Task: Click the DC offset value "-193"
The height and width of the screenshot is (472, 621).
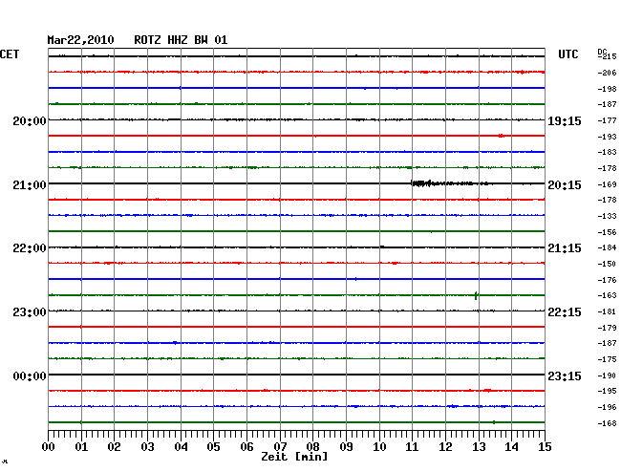Action: (607, 137)
